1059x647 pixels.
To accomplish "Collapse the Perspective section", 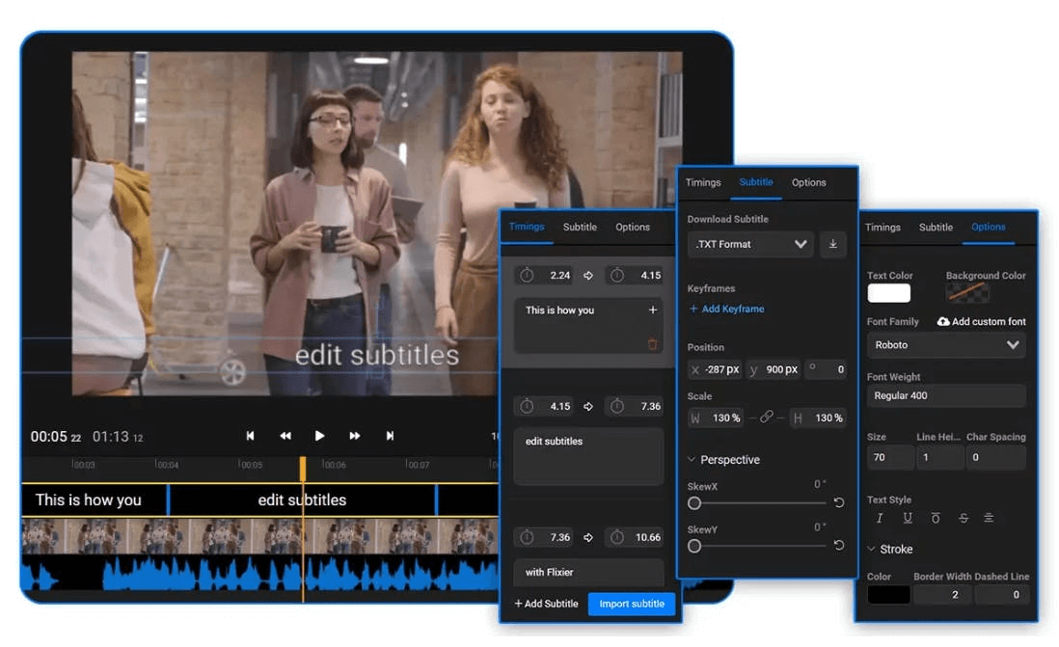I will click(x=724, y=460).
